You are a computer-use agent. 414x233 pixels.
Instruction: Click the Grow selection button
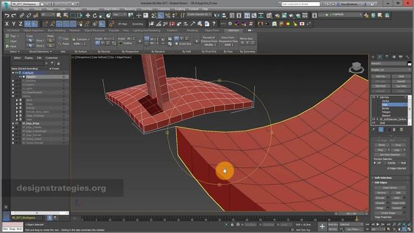(398, 145)
